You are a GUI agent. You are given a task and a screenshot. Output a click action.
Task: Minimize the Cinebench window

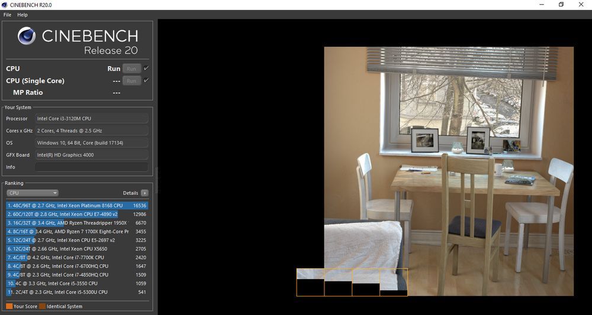tap(542, 5)
